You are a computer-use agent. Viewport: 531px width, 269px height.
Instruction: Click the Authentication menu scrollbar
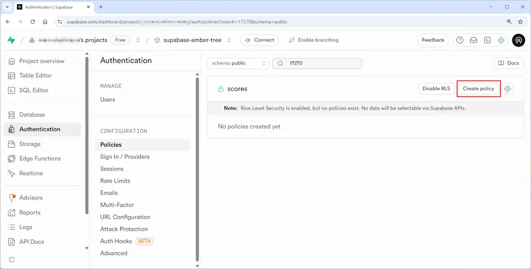click(x=197, y=169)
